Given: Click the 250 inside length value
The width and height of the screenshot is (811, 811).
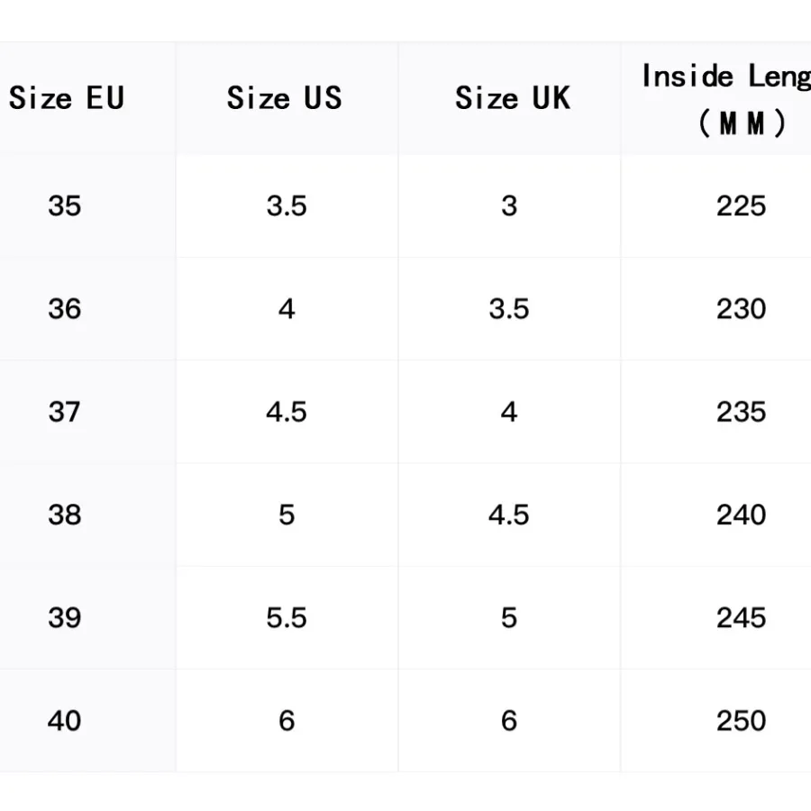Looking at the screenshot, I should click(x=741, y=720).
